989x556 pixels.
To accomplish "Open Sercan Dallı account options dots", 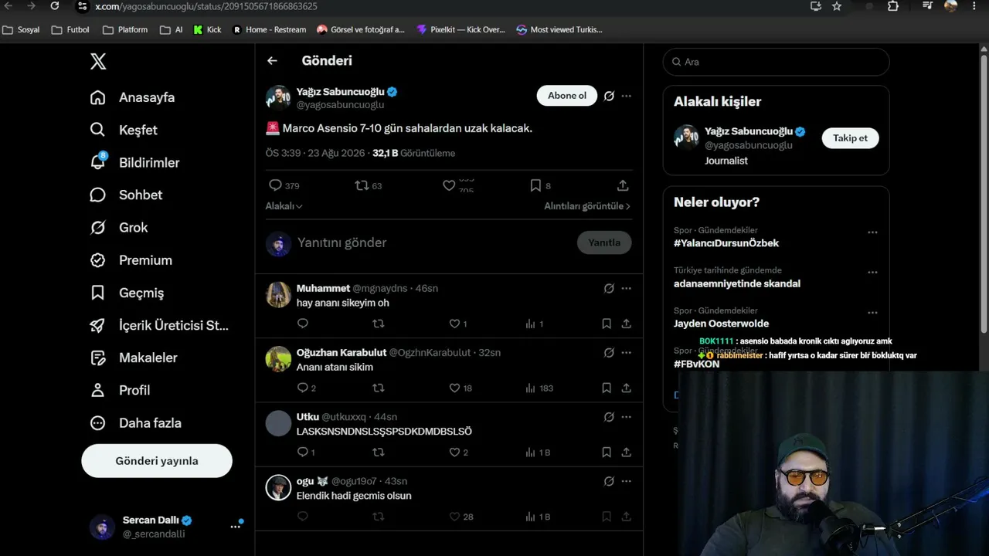I will tap(235, 527).
